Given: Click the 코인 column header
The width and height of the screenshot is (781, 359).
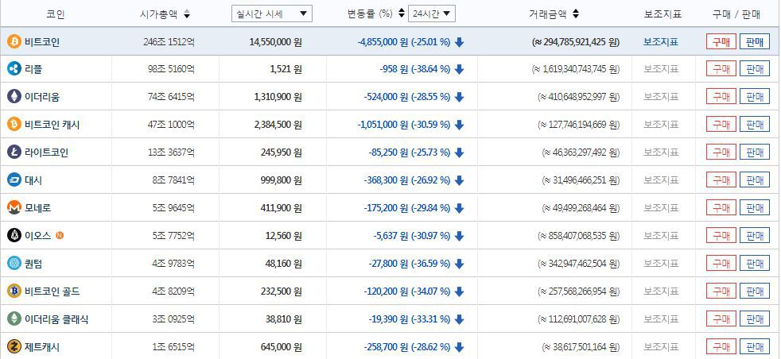Looking at the screenshot, I should (56, 14).
